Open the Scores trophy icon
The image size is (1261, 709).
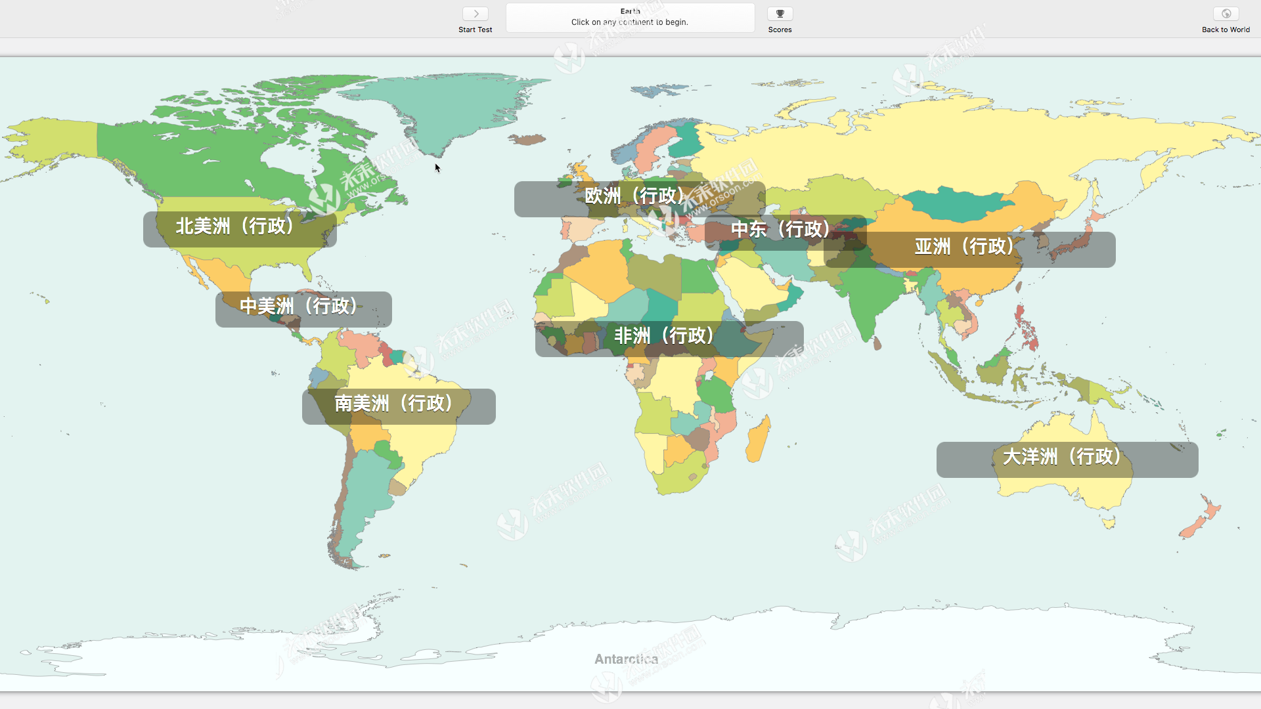click(780, 14)
